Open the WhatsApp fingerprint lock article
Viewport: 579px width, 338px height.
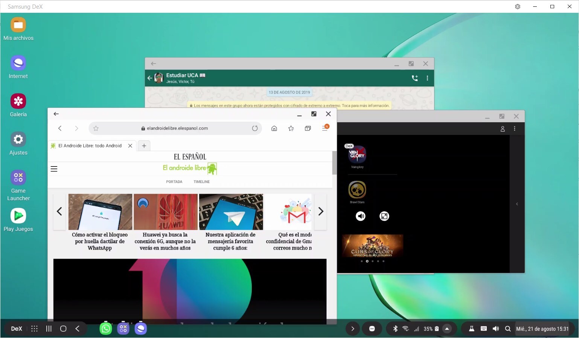pos(100,223)
